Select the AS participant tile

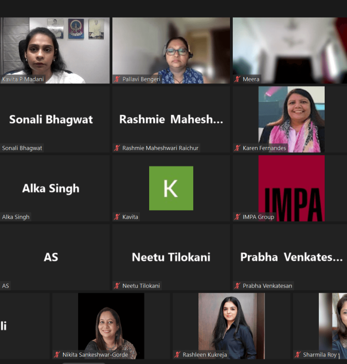(x=54, y=257)
